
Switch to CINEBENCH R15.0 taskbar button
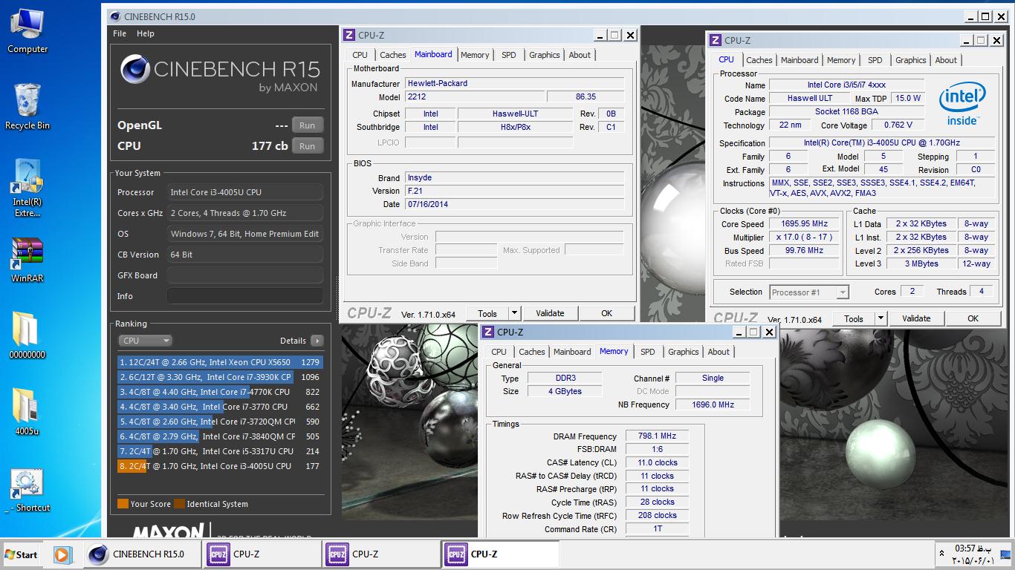pyautogui.click(x=142, y=554)
